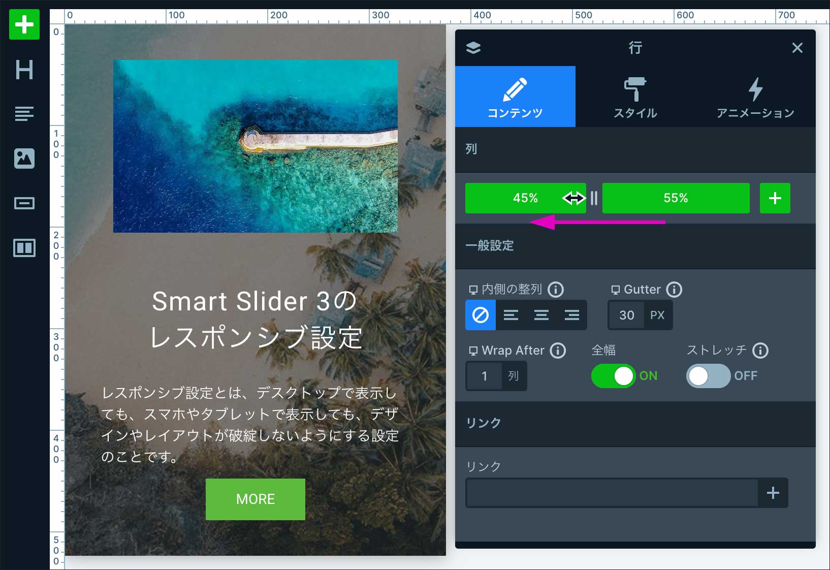Viewport: 830px width, 570px height.
Task: Click the Wrap After value field
Action: tap(484, 376)
